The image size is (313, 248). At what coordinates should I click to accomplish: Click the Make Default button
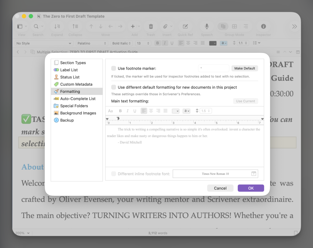[x=245, y=68]
